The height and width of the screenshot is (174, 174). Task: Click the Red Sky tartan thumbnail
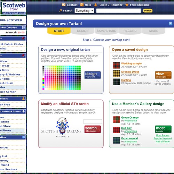(117, 130)
